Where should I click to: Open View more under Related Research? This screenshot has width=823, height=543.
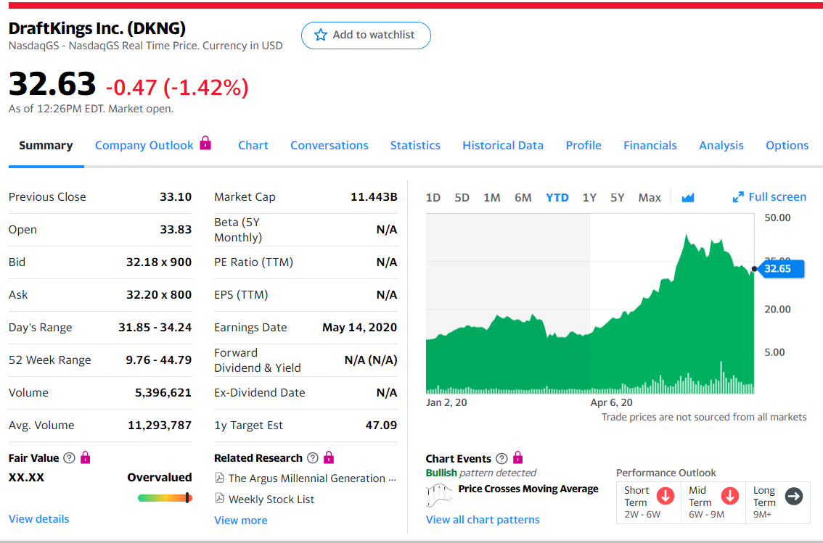click(x=241, y=521)
